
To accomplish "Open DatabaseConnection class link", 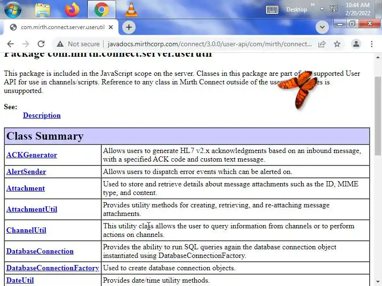I will pos(40,251).
